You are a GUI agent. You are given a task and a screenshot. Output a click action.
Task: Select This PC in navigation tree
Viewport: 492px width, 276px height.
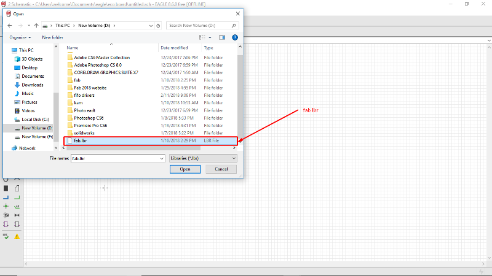coord(26,50)
